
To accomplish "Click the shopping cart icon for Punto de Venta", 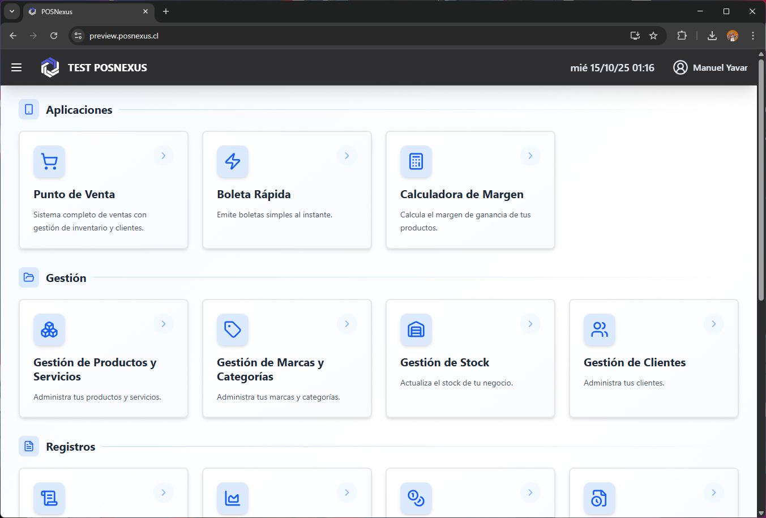I will click(x=49, y=161).
